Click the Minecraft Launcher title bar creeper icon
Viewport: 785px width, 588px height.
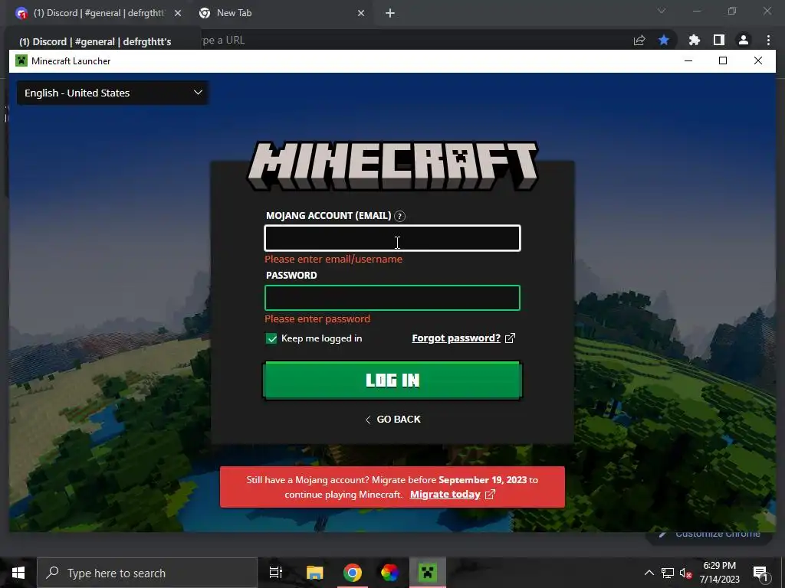click(x=21, y=61)
